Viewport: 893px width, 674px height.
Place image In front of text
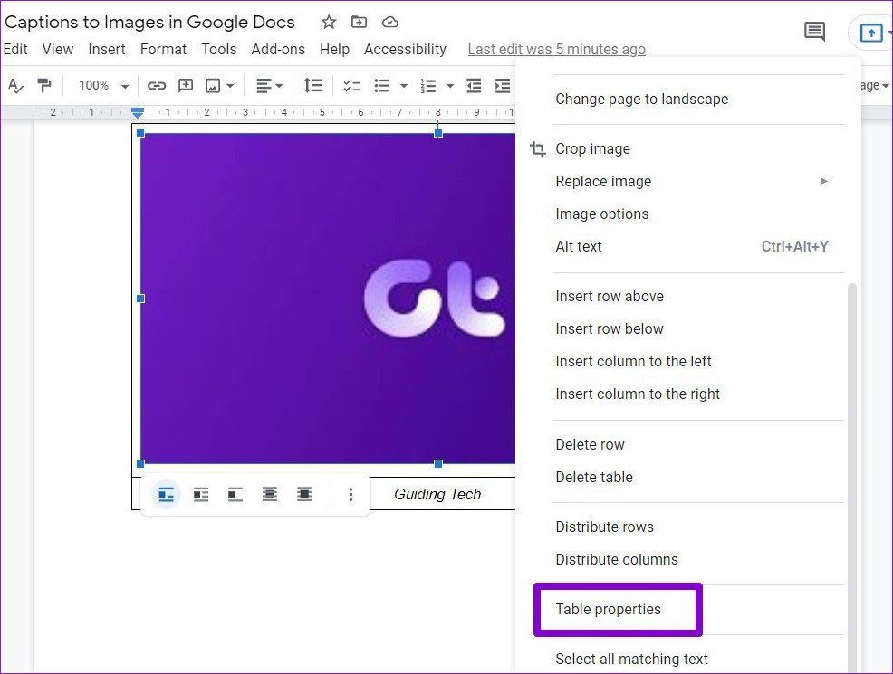(304, 495)
